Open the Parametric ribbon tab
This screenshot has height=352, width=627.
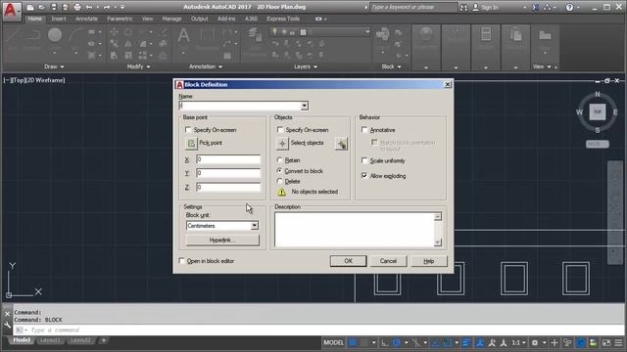pyautogui.click(x=120, y=19)
